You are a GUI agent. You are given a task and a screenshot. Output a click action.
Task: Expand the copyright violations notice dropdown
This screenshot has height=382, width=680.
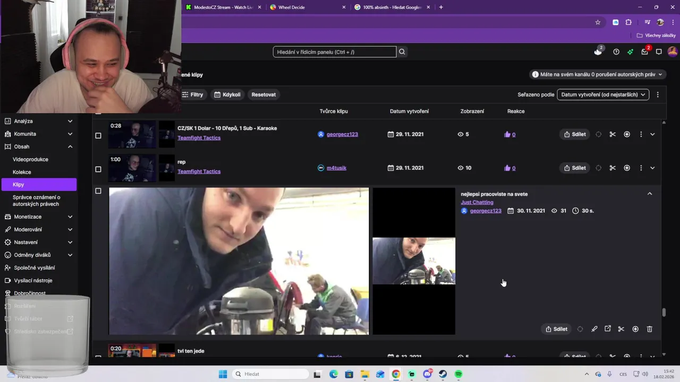598,74
